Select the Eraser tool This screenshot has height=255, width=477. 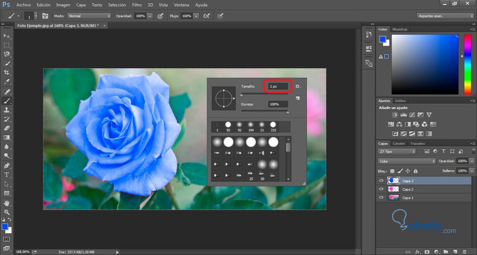tap(7, 128)
